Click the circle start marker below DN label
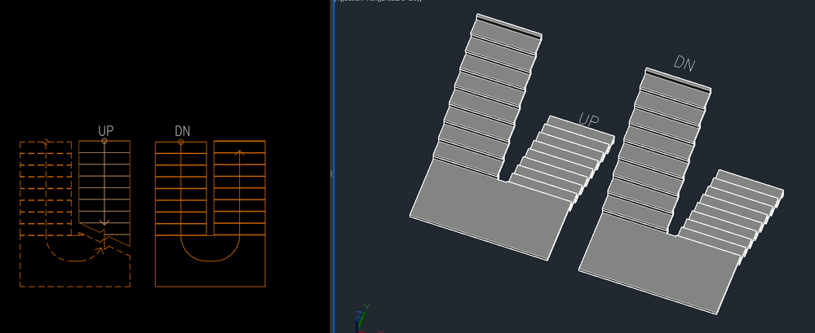The height and width of the screenshot is (333, 815). (181, 142)
